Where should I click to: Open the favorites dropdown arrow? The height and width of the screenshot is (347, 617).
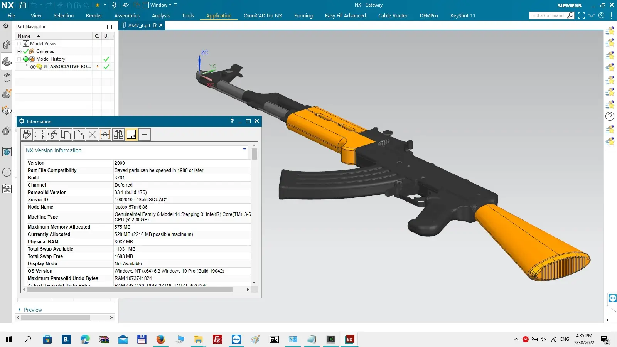105,5
